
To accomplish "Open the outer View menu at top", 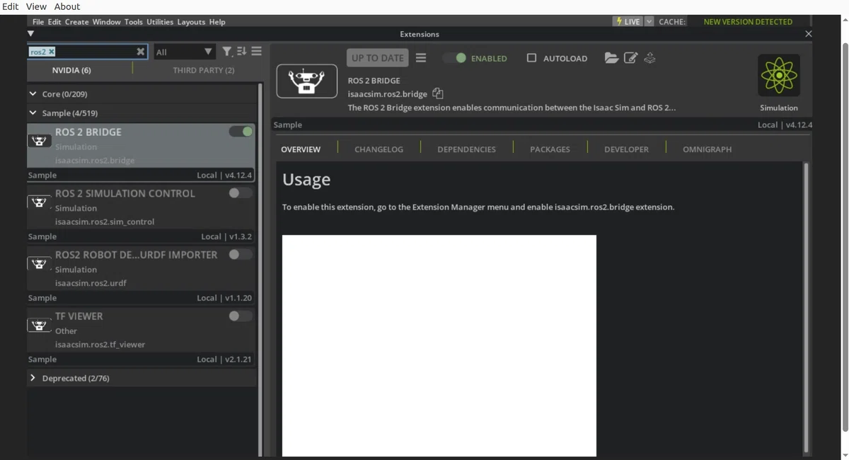I will pyautogui.click(x=36, y=6).
